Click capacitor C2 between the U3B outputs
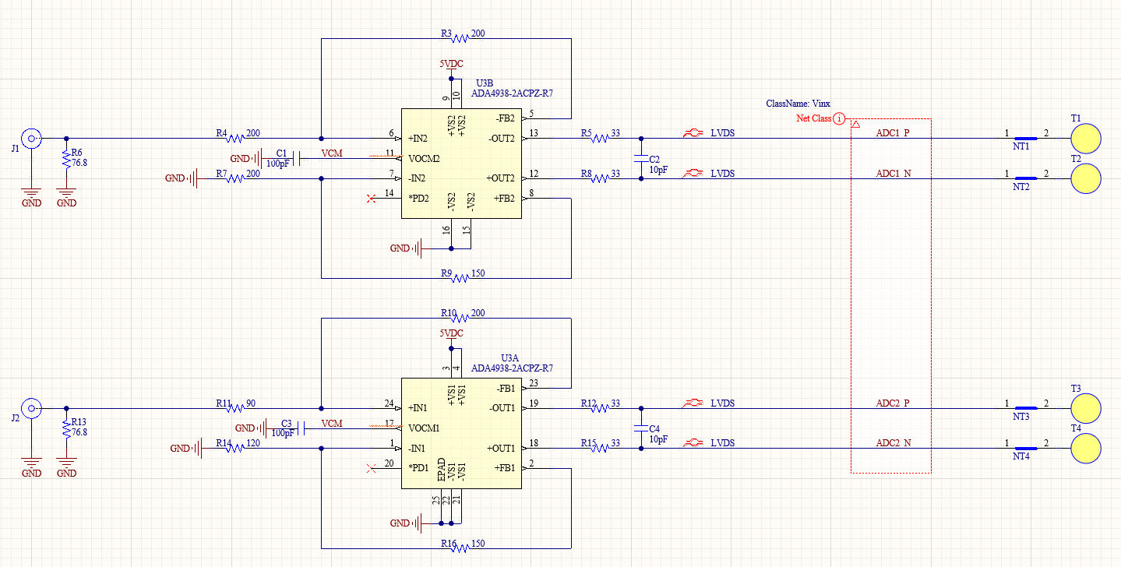1121x567 pixels. click(x=641, y=159)
